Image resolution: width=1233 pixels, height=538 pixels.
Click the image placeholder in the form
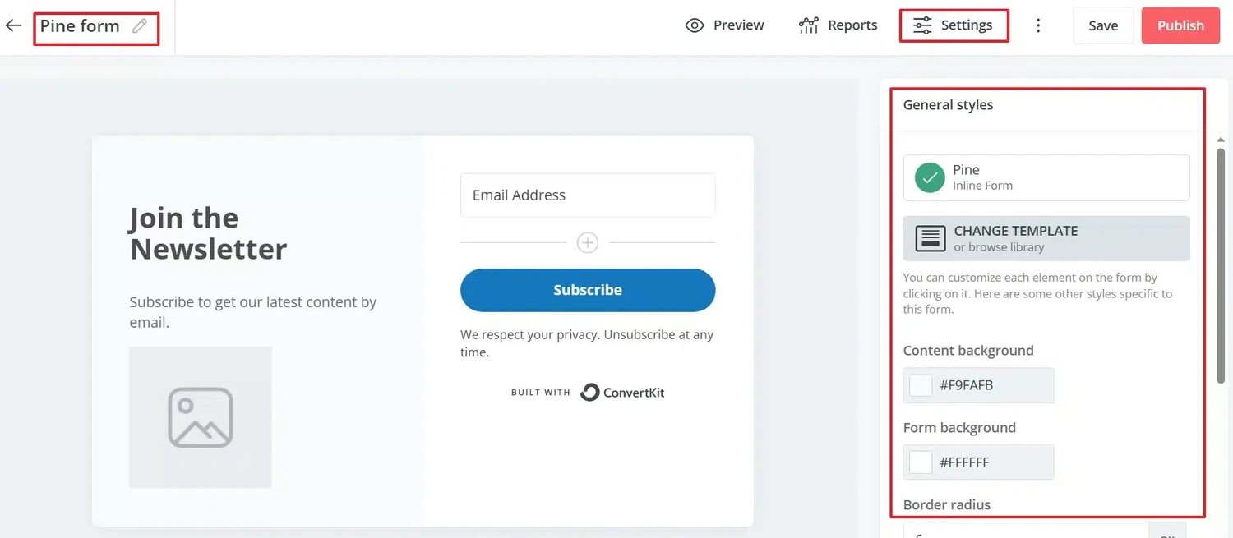[201, 417]
